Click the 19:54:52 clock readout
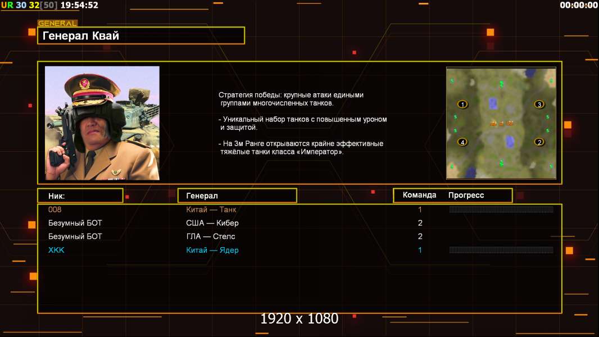599x337 pixels. click(79, 5)
